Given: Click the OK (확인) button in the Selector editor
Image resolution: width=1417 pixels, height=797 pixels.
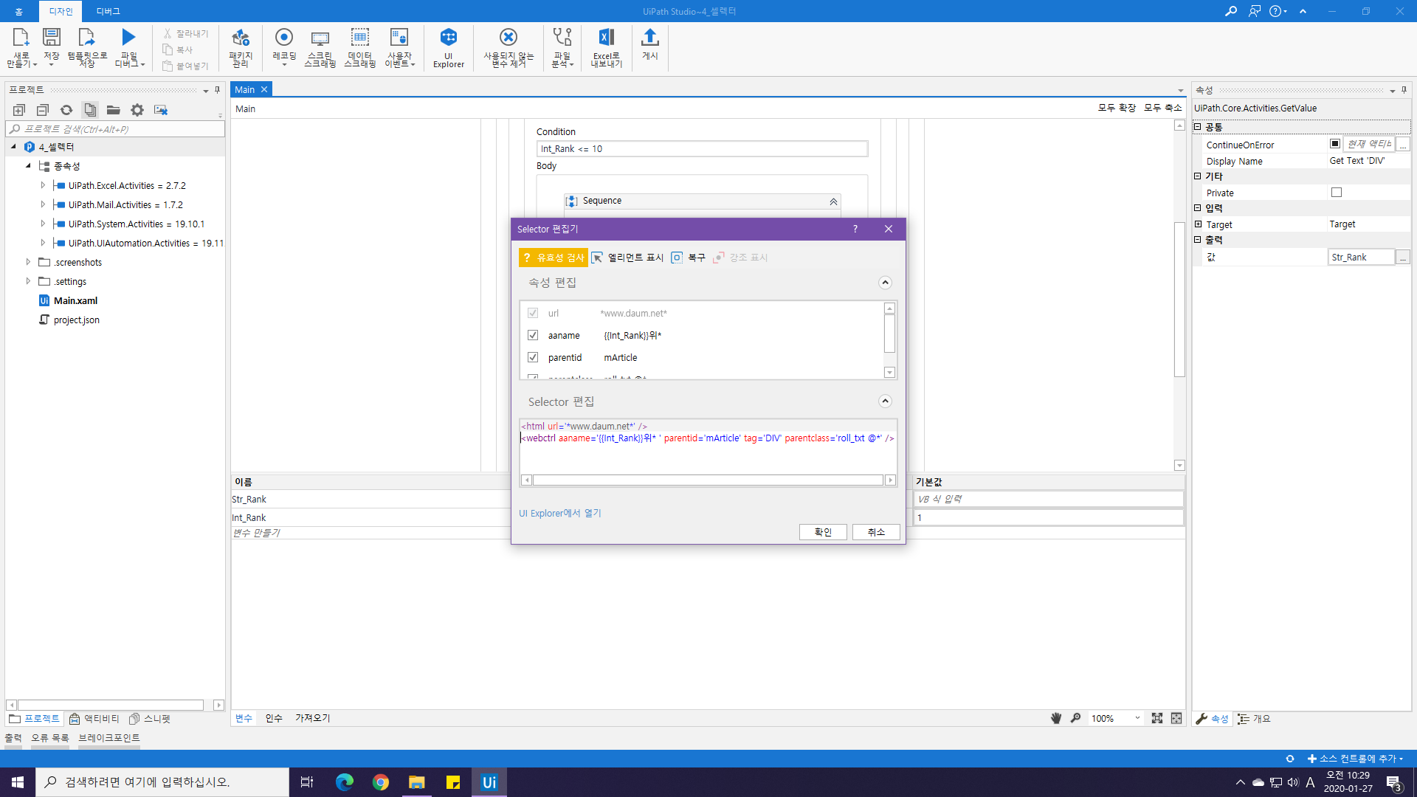Looking at the screenshot, I should (x=822, y=532).
